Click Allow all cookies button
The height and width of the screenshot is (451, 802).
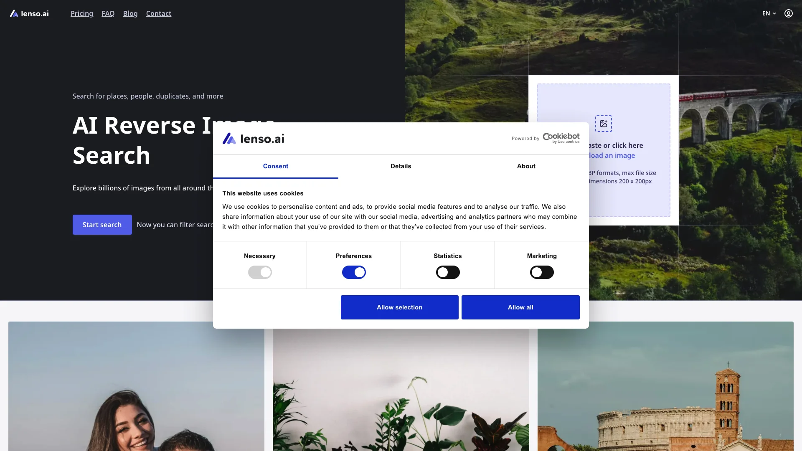tap(520, 307)
